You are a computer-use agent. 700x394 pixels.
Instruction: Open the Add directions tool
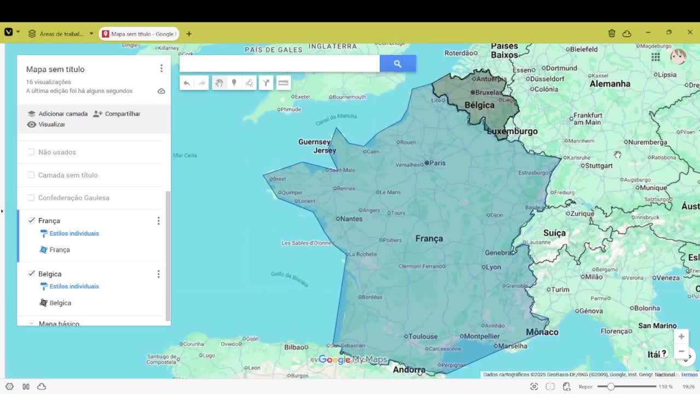(266, 83)
